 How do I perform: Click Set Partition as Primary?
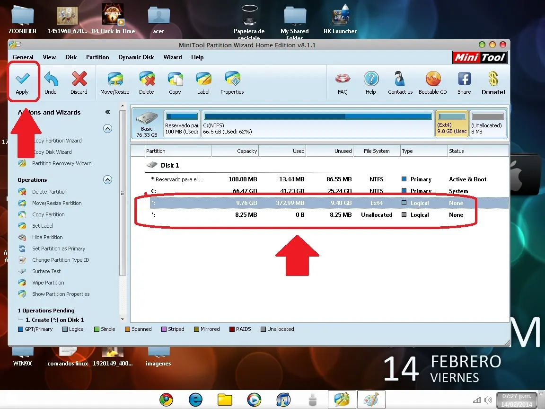[59, 249]
